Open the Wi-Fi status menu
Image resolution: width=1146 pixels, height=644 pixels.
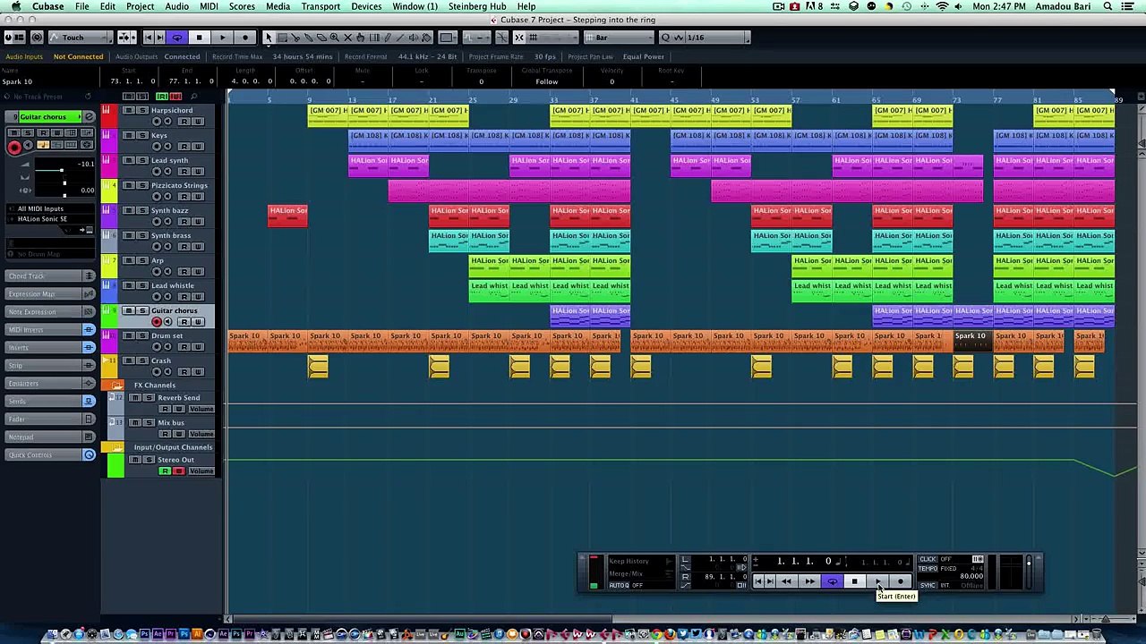point(942,6)
